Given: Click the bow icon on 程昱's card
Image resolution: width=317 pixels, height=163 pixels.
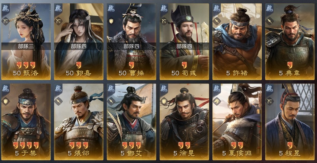Looking at the screenshot, I should pyautogui.click(x=270, y=101).
